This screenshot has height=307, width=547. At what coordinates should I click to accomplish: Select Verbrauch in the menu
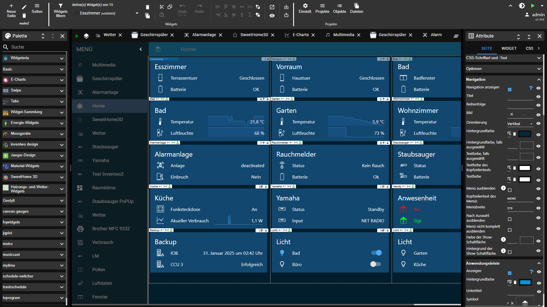(x=110, y=242)
